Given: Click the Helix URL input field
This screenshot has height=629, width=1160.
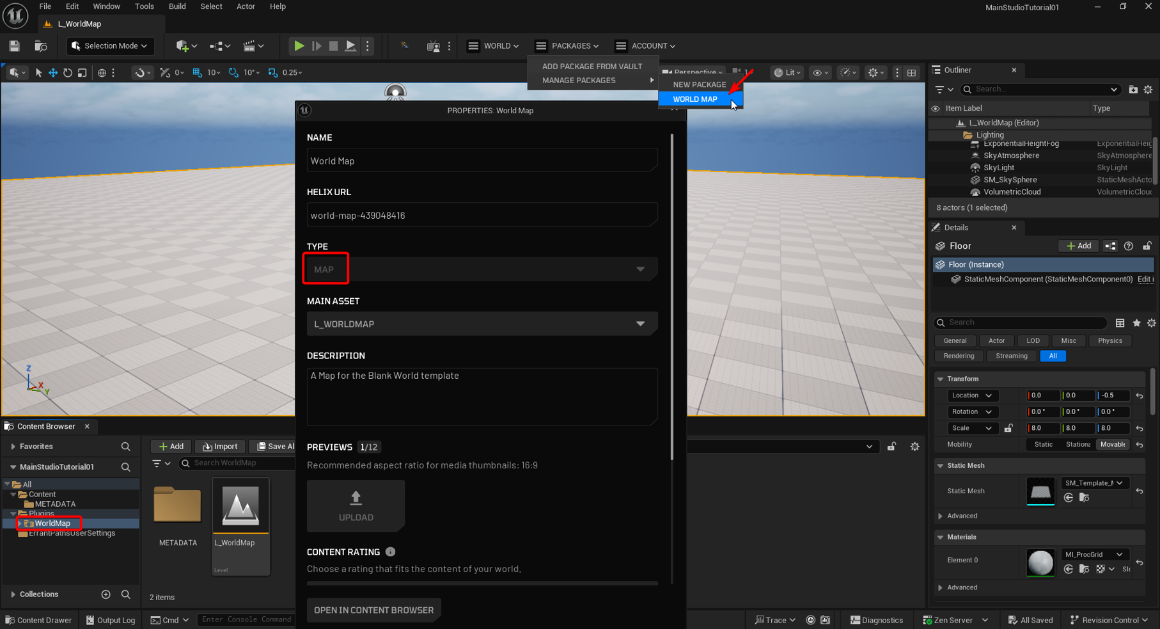Looking at the screenshot, I should point(482,215).
